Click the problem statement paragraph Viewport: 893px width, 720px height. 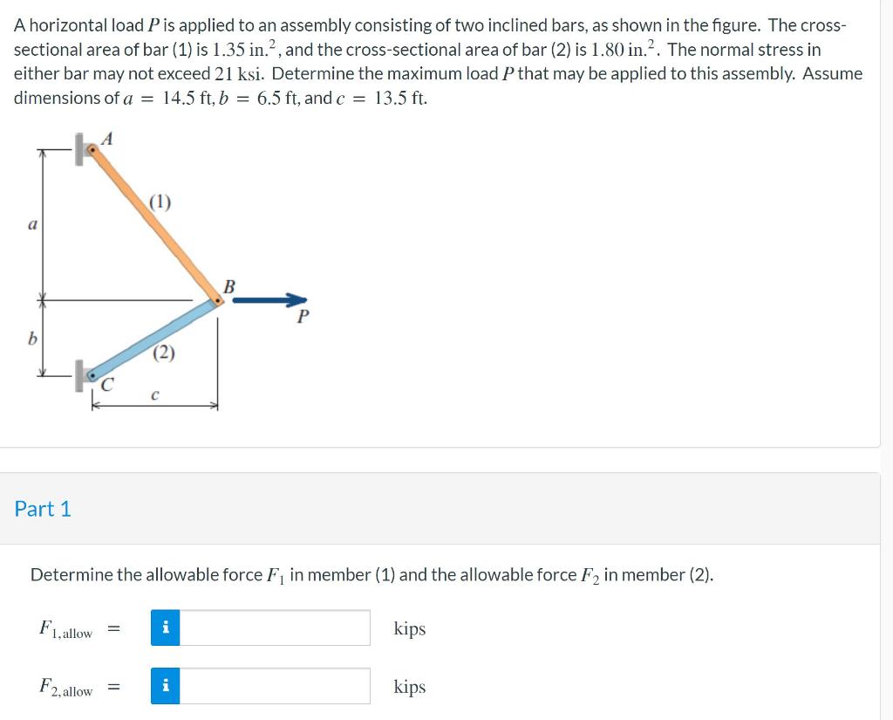(x=436, y=61)
